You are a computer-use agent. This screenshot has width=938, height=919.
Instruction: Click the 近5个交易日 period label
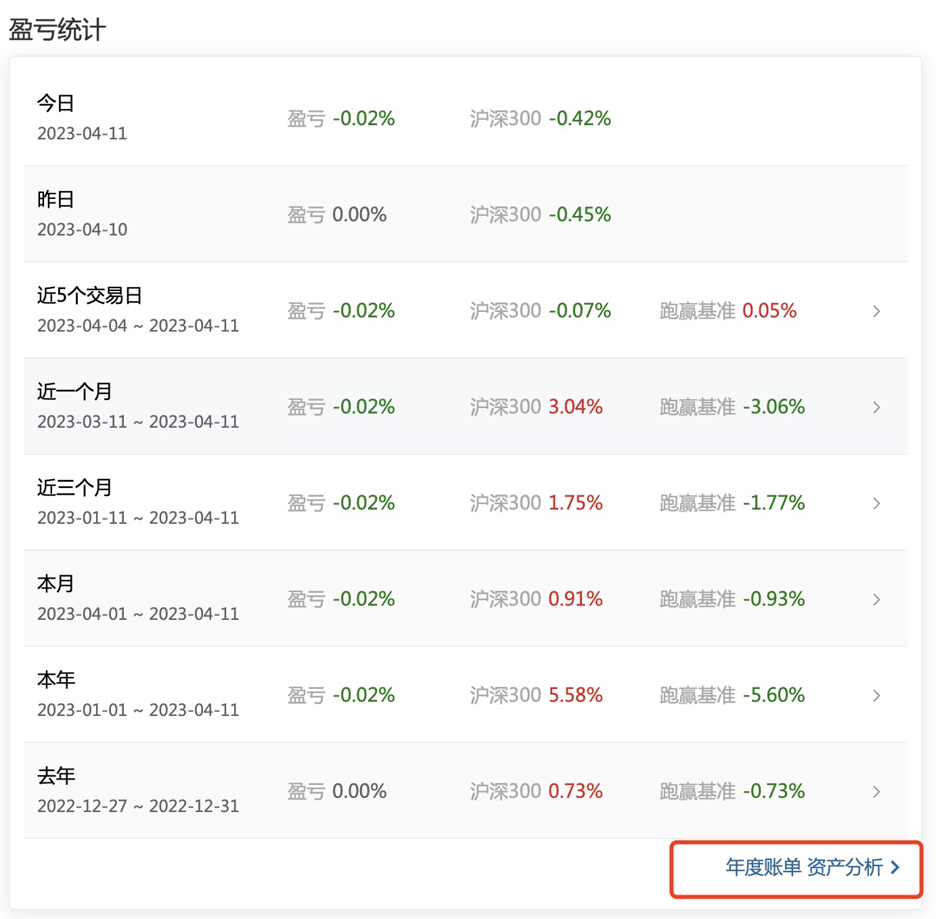click(x=89, y=296)
